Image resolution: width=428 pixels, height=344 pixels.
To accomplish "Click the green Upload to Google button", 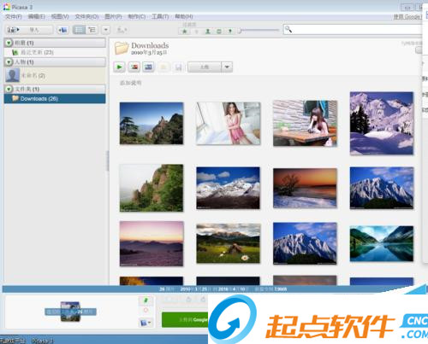I will point(185,319).
